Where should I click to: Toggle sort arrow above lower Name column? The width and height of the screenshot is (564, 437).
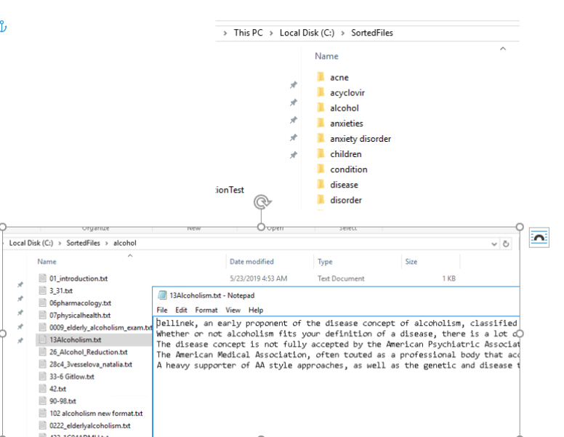point(130,255)
